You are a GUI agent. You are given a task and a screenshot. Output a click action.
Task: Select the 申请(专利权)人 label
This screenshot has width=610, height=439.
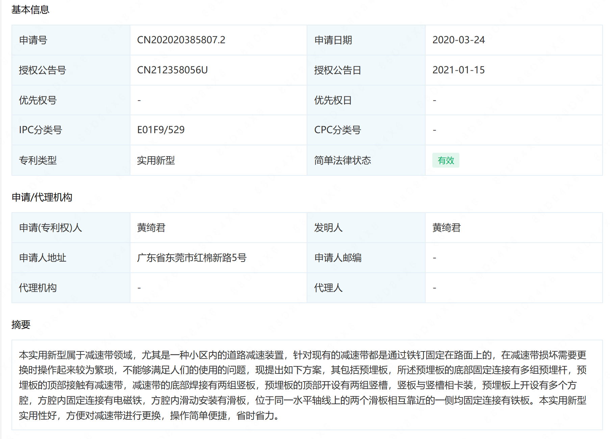(50, 227)
